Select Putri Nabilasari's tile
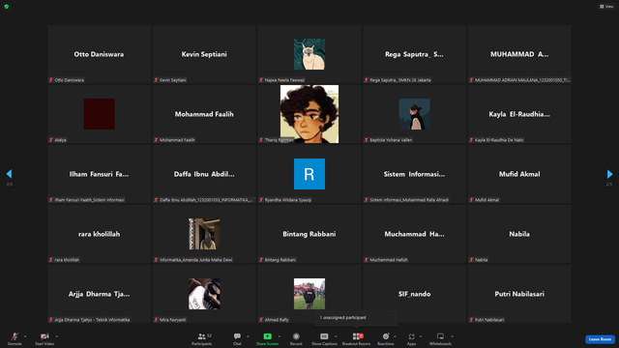Image resolution: width=619 pixels, height=348 pixels. point(519,294)
